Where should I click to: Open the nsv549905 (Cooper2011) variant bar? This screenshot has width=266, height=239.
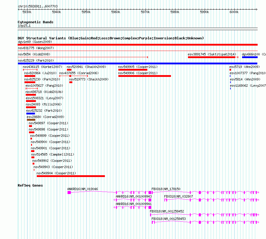click(133, 70)
